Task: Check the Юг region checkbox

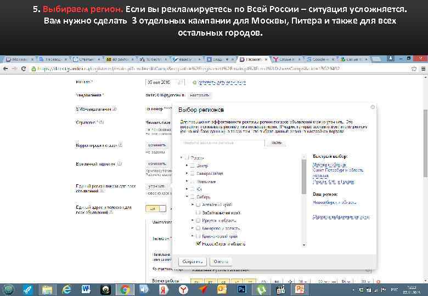Action: pyautogui.click(x=193, y=189)
